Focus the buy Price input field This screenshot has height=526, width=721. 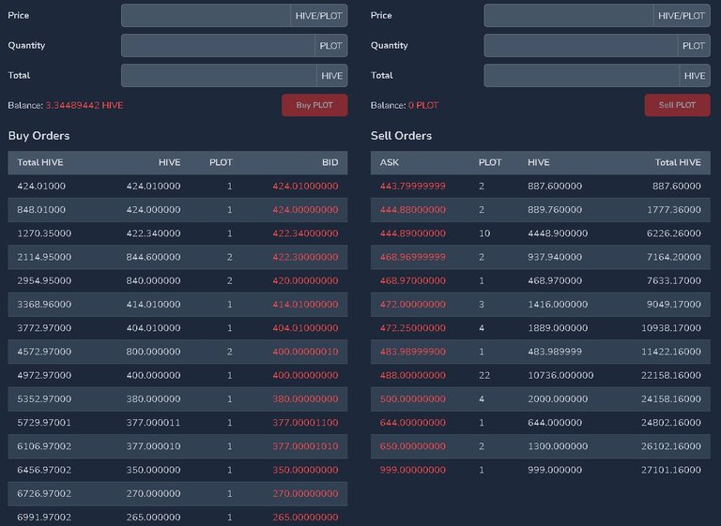pyautogui.click(x=206, y=16)
